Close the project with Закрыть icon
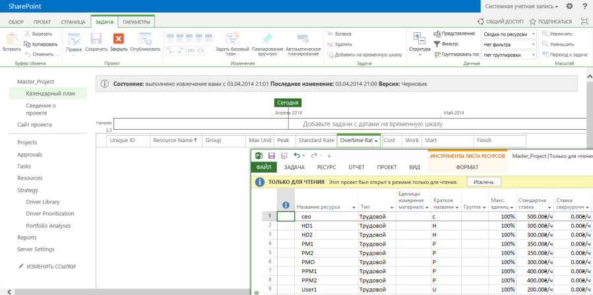The height and width of the screenshot is (295, 593). pos(119,39)
